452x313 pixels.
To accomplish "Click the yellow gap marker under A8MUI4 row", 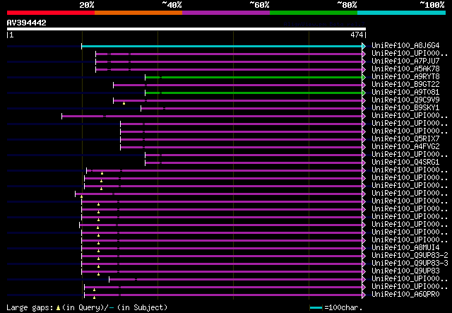I will click(x=99, y=251).
